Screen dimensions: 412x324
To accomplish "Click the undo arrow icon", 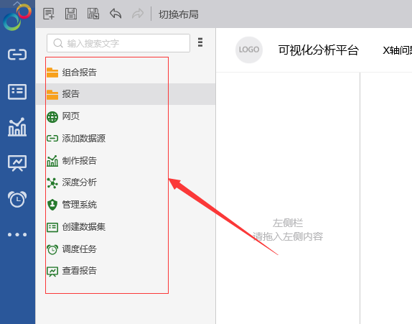I will click(116, 14).
